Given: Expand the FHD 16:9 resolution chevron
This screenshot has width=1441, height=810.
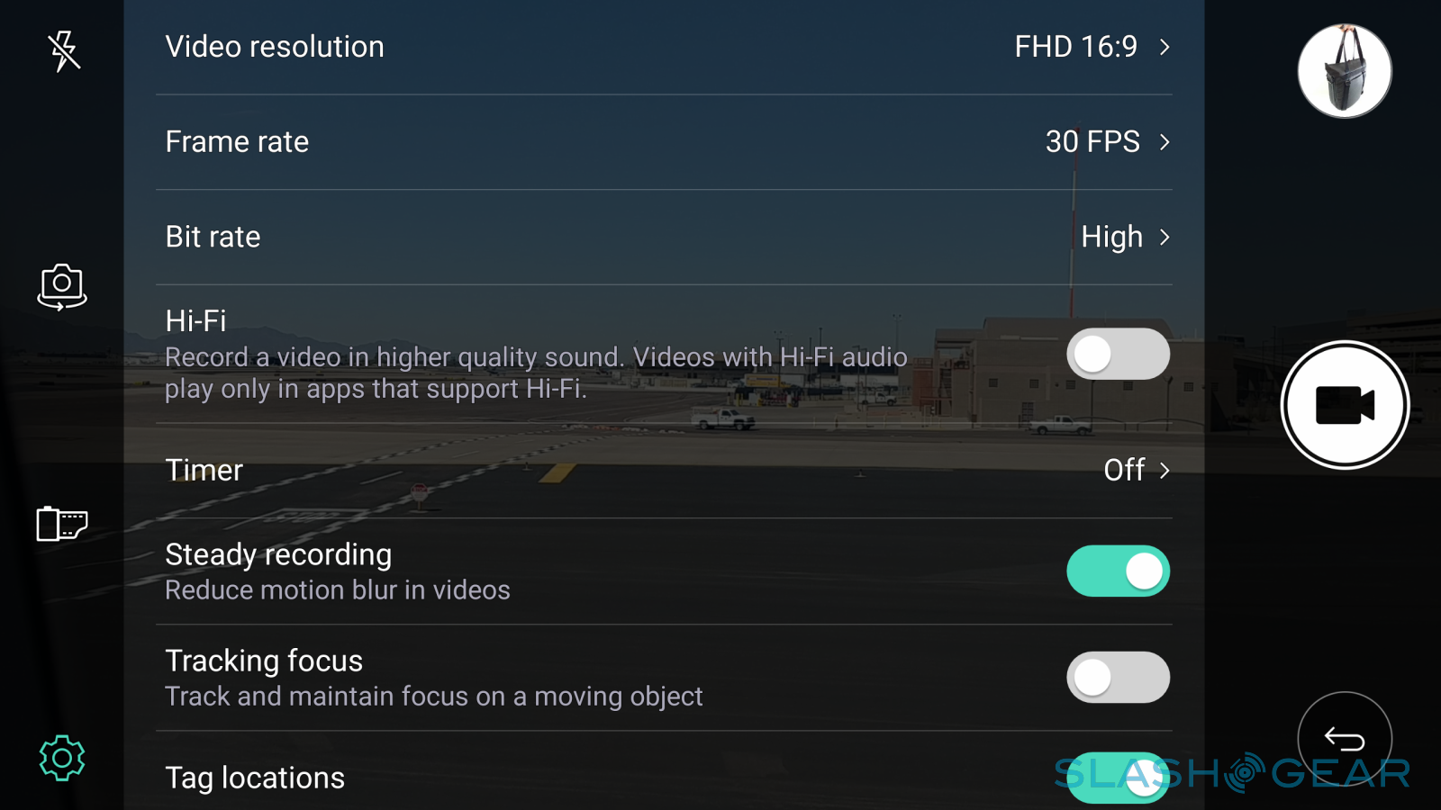Looking at the screenshot, I should coord(1165,47).
